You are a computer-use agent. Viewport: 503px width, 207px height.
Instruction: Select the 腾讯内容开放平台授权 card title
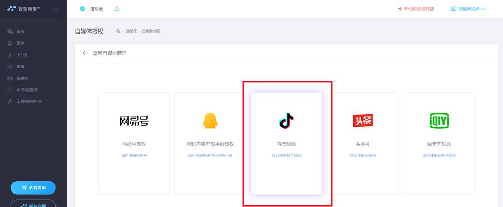click(210, 144)
